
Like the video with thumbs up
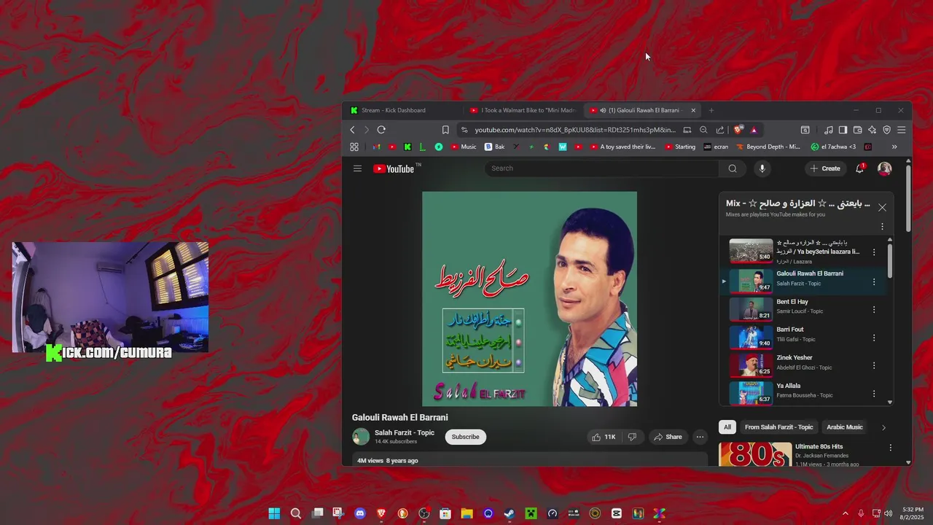click(604, 437)
